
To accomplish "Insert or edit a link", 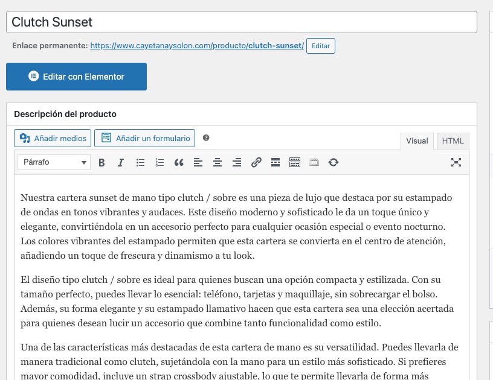I will click(256, 162).
